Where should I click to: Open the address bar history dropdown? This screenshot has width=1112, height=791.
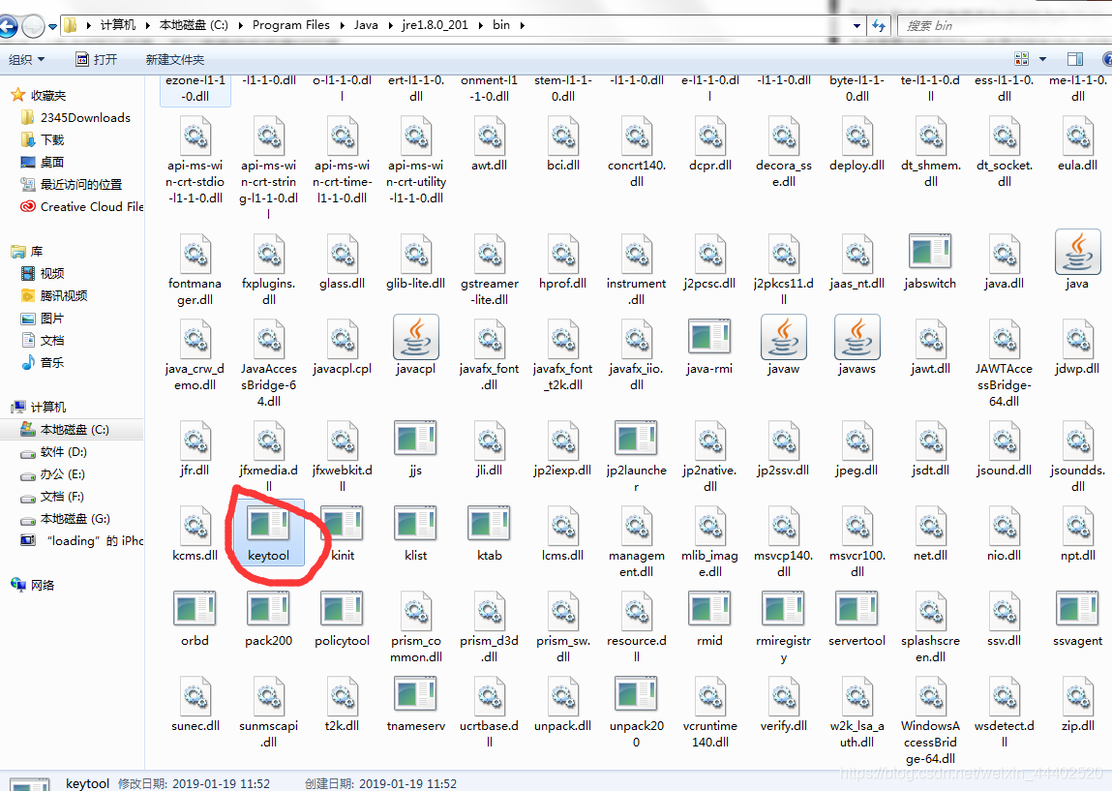857,25
